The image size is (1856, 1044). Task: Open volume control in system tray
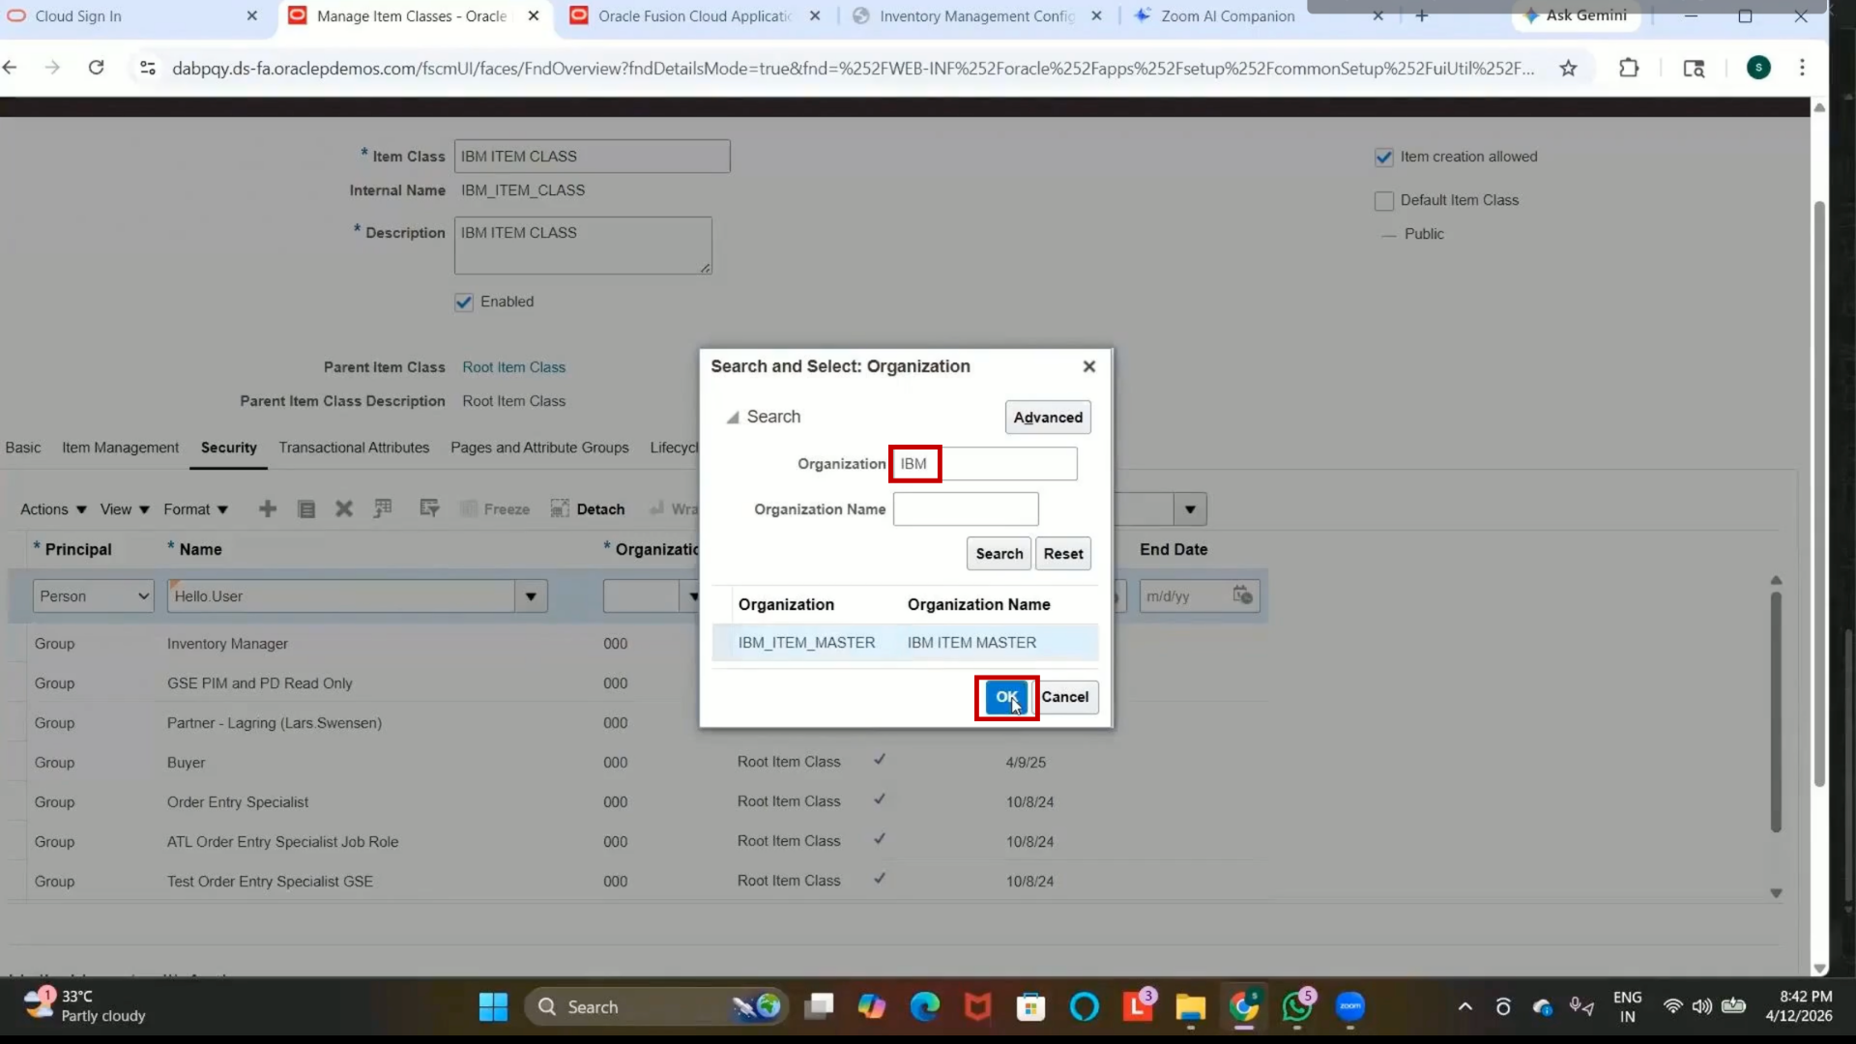pyautogui.click(x=1701, y=1007)
